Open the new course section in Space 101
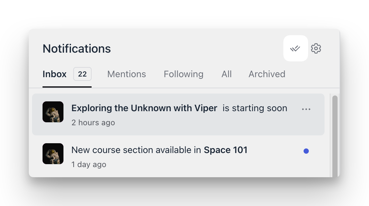The height and width of the screenshot is (206, 369). [x=159, y=150]
